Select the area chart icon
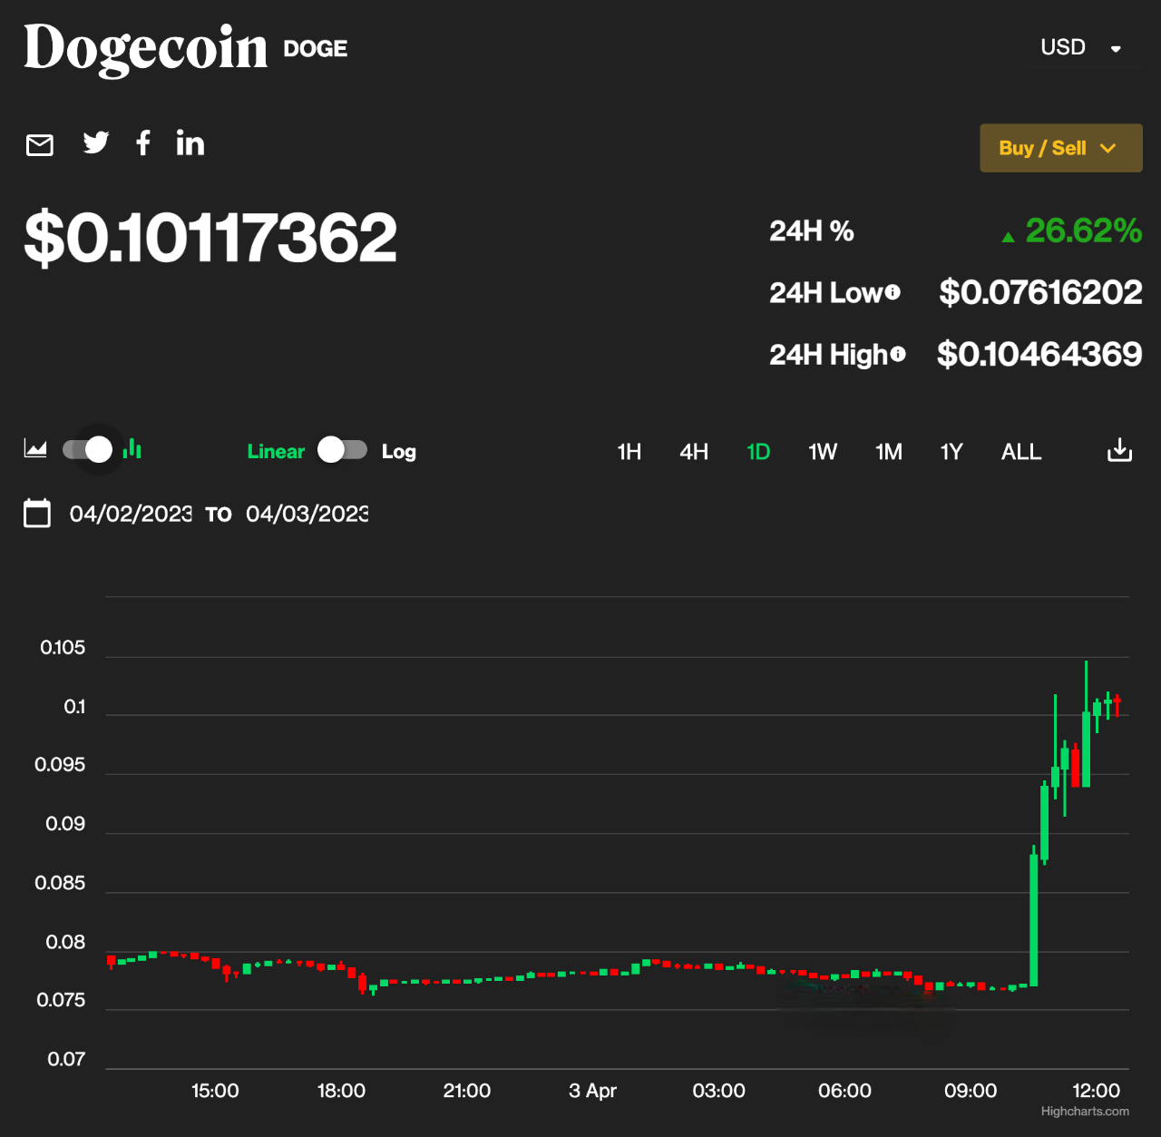Image resolution: width=1161 pixels, height=1137 pixels. pos(35,448)
